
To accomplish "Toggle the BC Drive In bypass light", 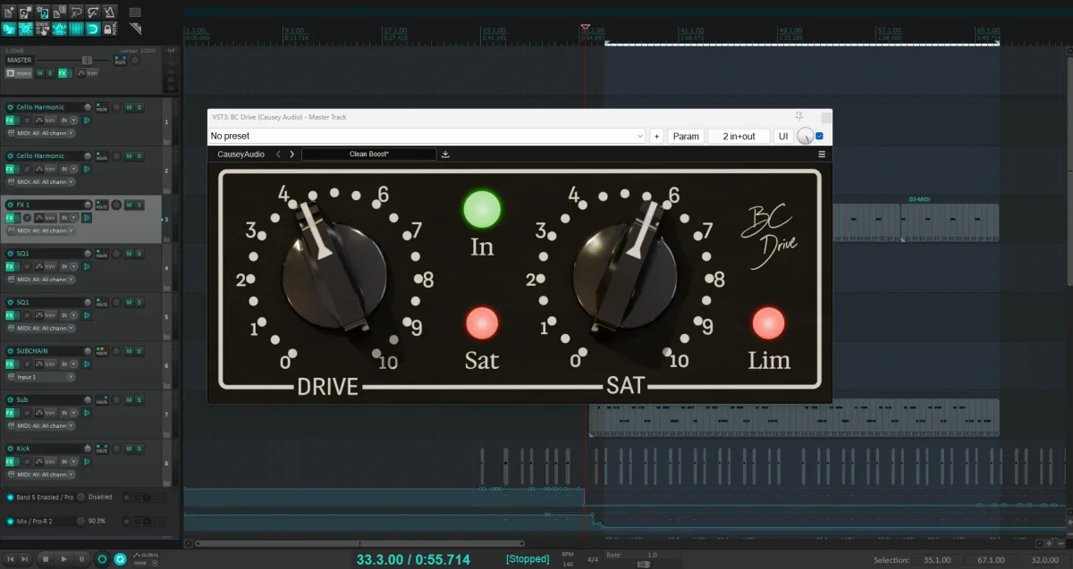I will coord(482,209).
